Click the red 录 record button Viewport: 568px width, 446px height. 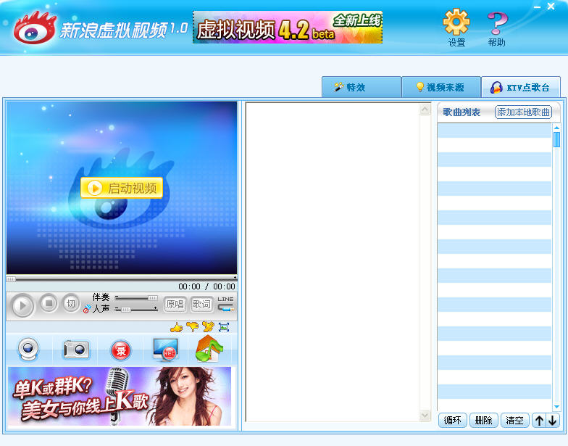(x=120, y=351)
